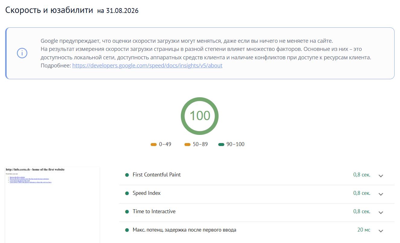Click the 90–100 legend green swatch
Screen dimensions: 400x243
pos(221,145)
